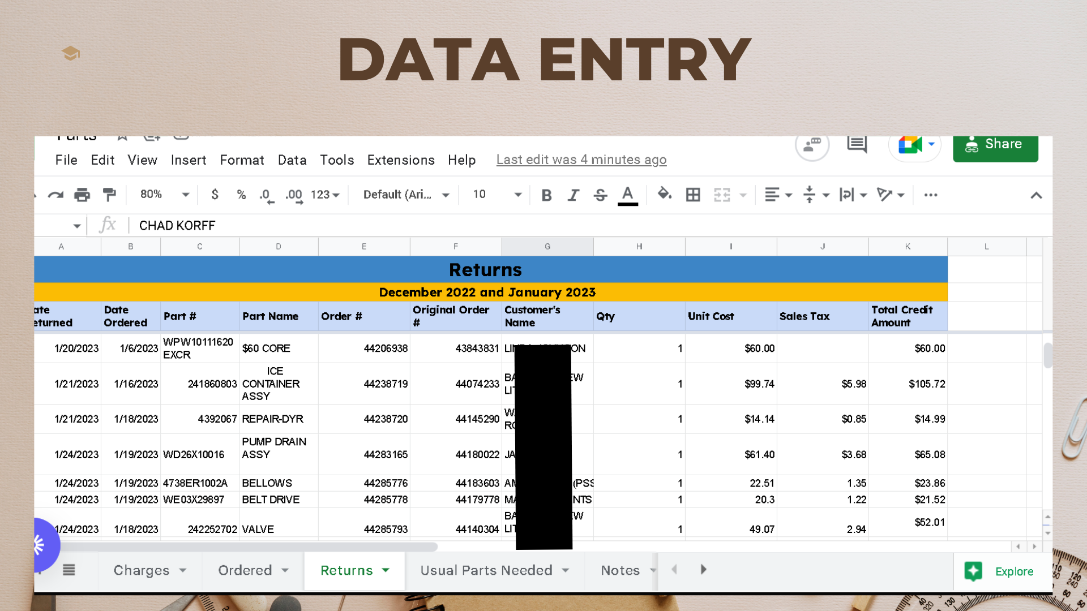This screenshot has height=611, width=1087.
Task: Open the Format menu
Action: pyautogui.click(x=242, y=160)
